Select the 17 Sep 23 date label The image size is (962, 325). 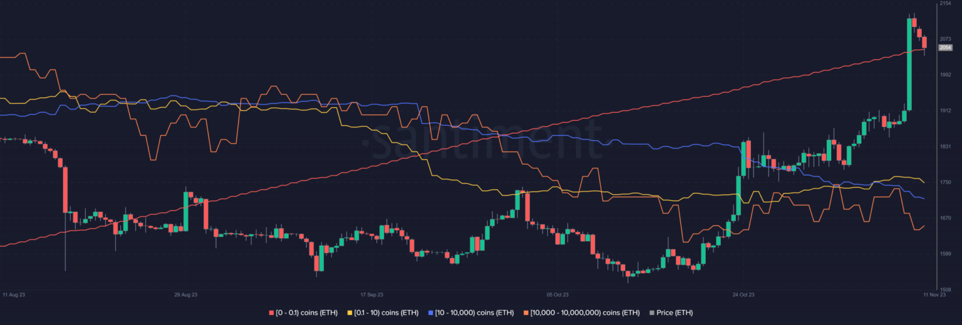tap(371, 294)
